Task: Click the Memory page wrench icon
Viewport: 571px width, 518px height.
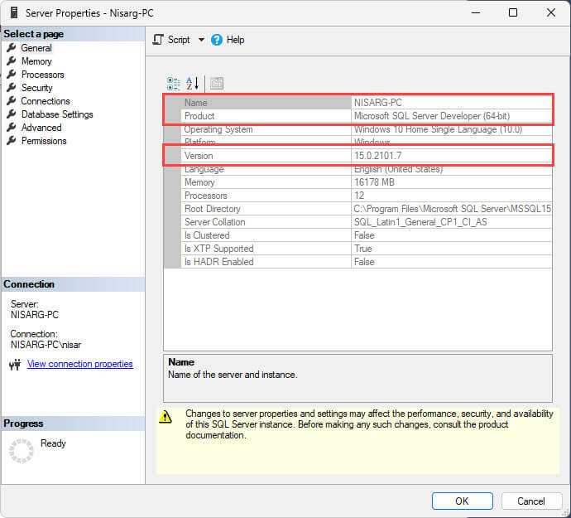Action: click(12, 61)
